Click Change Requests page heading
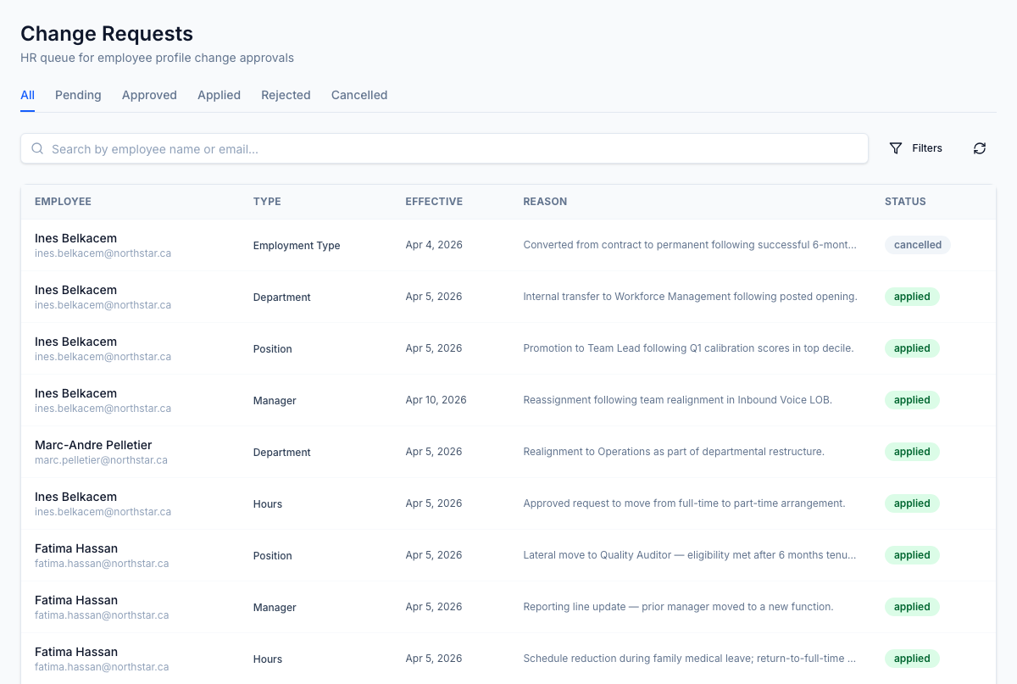 click(107, 34)
